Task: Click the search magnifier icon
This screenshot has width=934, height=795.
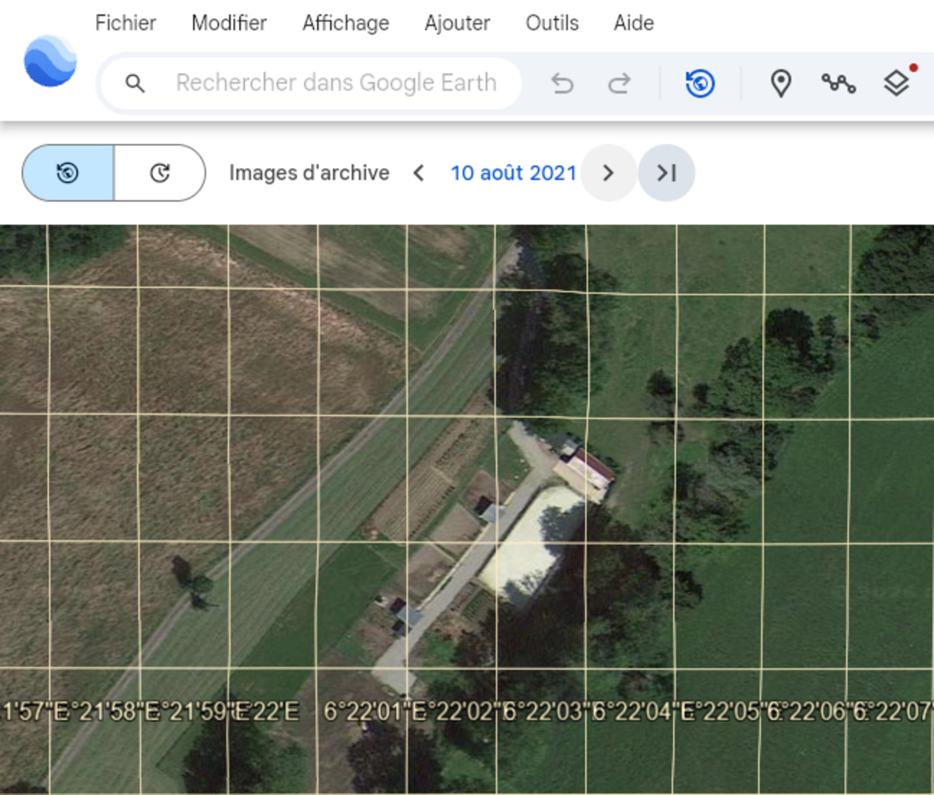Action: tap(135, 83)
